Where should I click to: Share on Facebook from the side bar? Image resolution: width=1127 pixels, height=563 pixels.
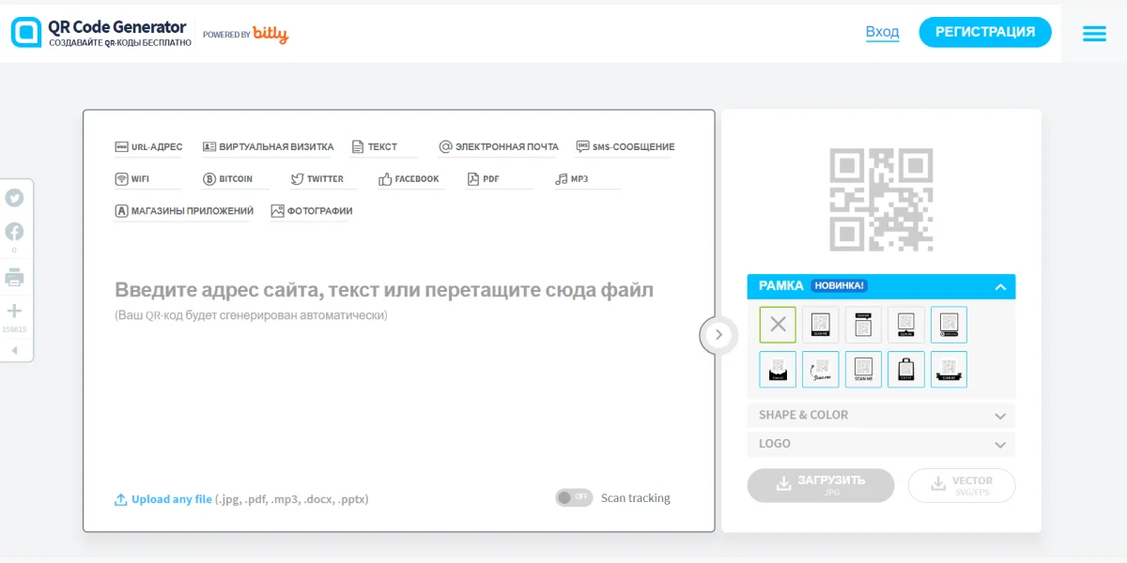tap(14, 232)
